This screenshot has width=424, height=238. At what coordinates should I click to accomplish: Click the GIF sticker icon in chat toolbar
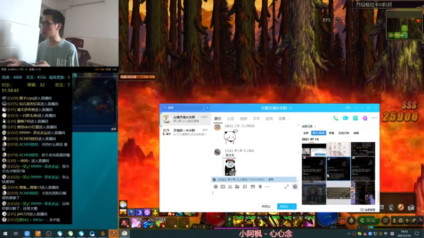(x=223, y=187)
